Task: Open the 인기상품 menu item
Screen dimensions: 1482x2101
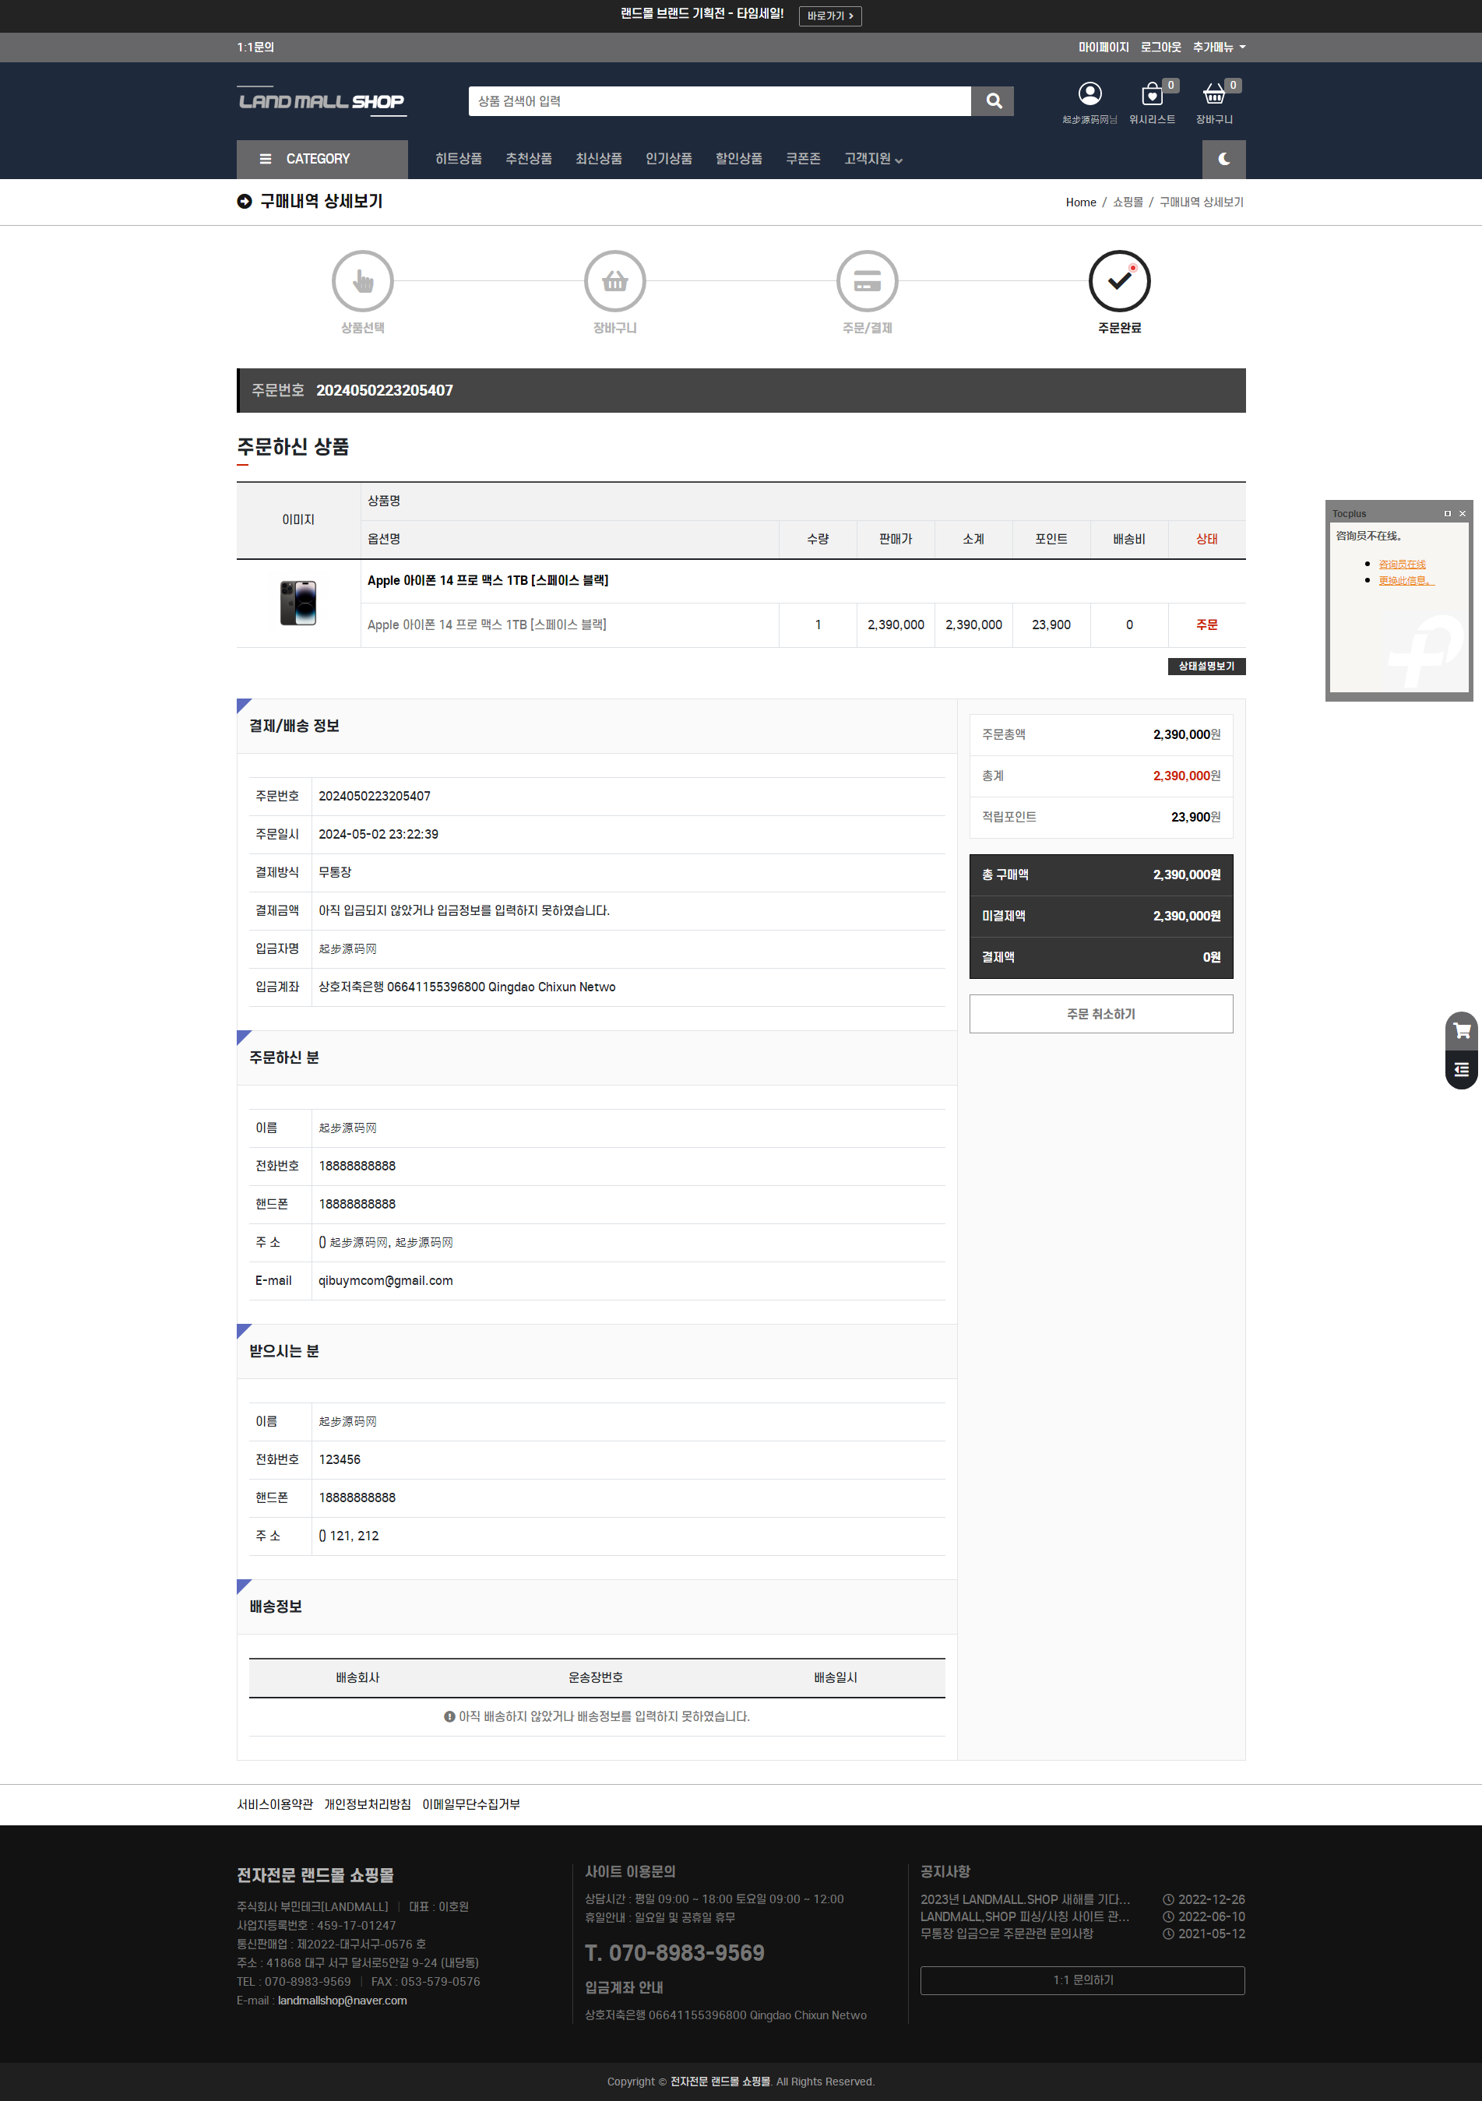Action: pos(669,159)
